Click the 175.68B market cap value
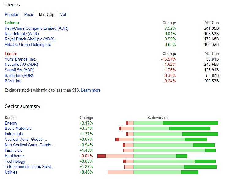The width and height of the screenshot is (234, 183). tap(211, 39)
